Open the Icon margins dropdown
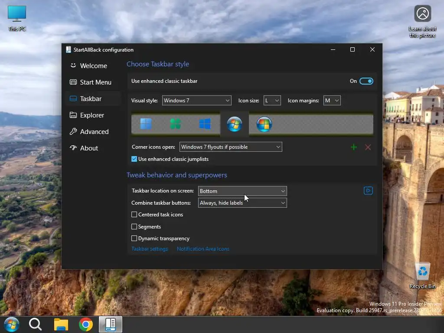Screen dimensions: 444x333 click(x=332, y=101)
